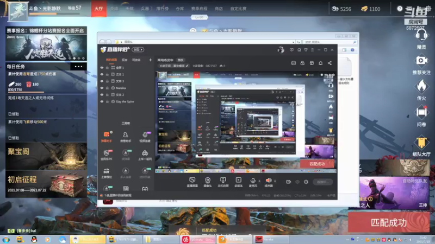Toggle the lock on the 全屏 1 source
The image size is (435, 244).
pos(107,67)
